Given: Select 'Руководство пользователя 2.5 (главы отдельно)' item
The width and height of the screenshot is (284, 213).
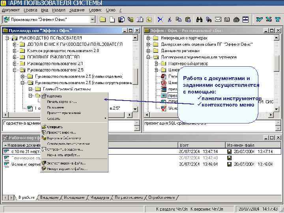Looking at the screenshot, I should [79, 77].
